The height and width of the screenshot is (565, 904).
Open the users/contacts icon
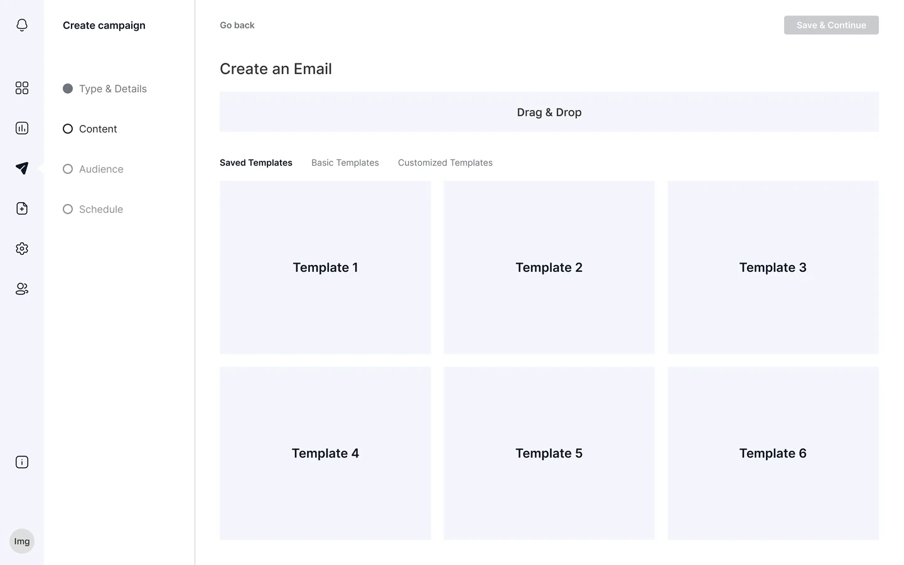coord(22,289)
